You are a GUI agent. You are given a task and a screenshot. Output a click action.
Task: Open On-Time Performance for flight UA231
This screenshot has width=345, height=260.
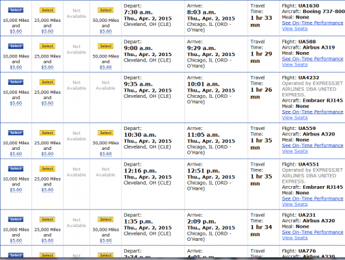click(312, 232)
